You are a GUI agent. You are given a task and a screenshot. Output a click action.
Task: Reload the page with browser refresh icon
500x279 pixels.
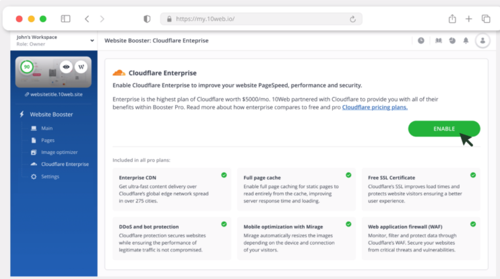coord(352,19)
